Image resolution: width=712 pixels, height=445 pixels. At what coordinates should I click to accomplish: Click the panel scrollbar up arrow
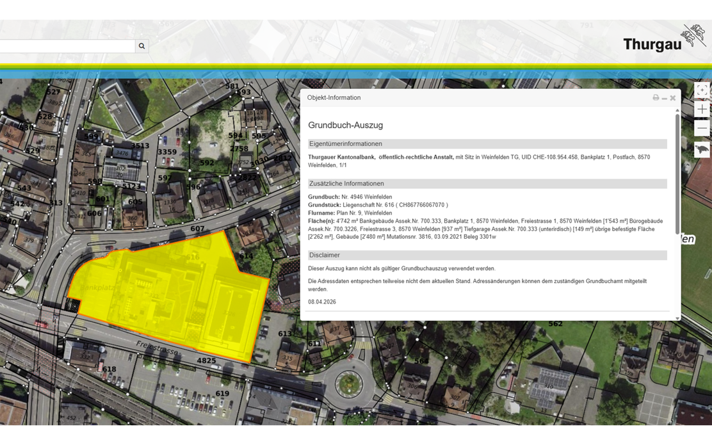tap(677, 110)
